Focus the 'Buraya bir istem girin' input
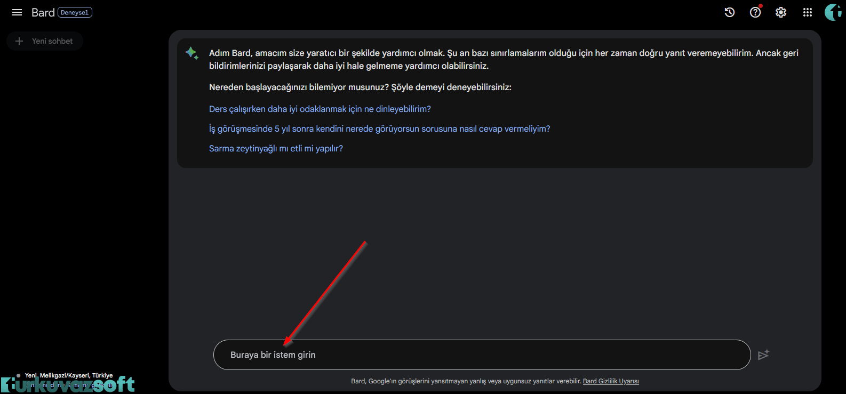Image resolution: width=846 pixels, height=394 pixels. (482, 355)
